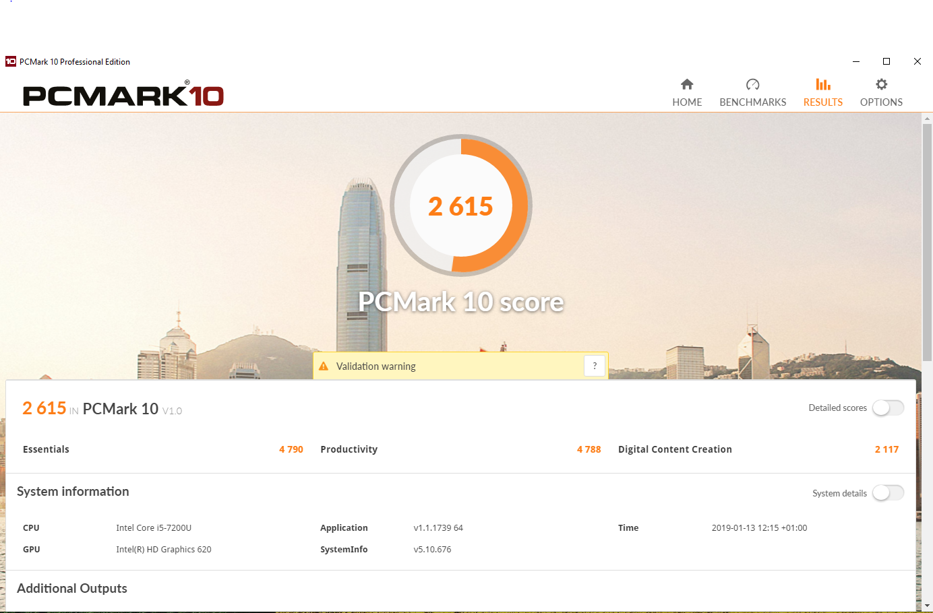This screenshot has height=613, width=933.
Task: Click the circular 2 615 score gauge
Action: (x=461, y=205)
